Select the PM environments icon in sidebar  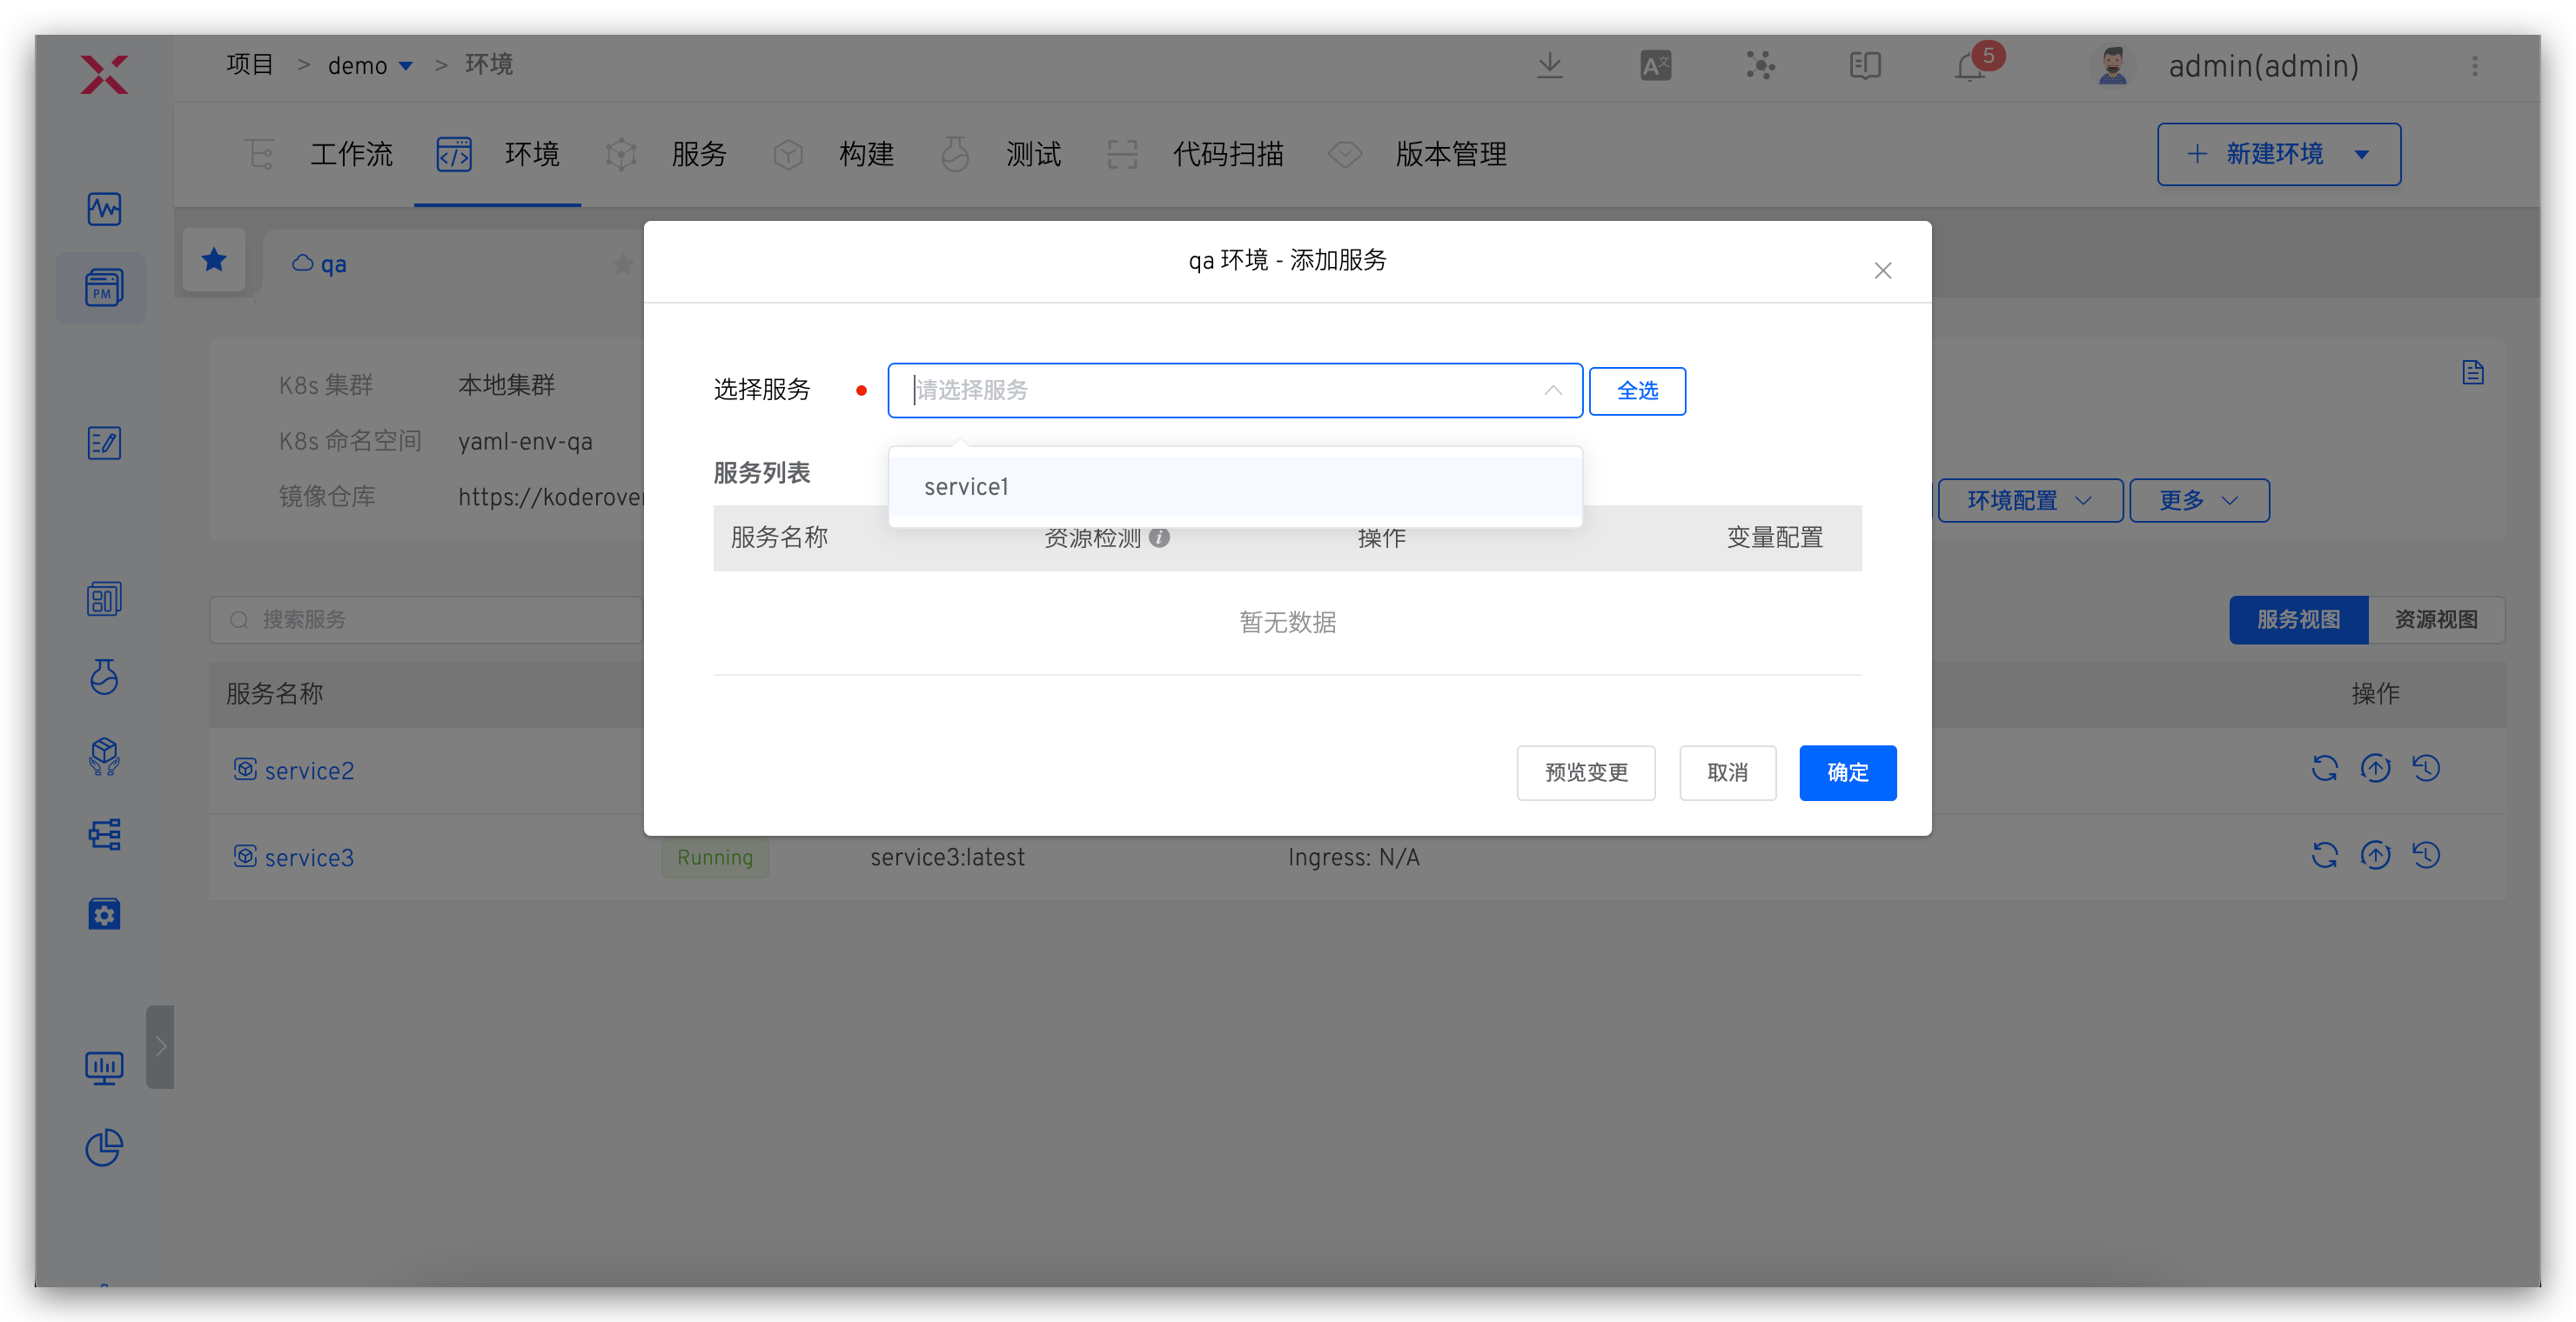tap(103, 289)
